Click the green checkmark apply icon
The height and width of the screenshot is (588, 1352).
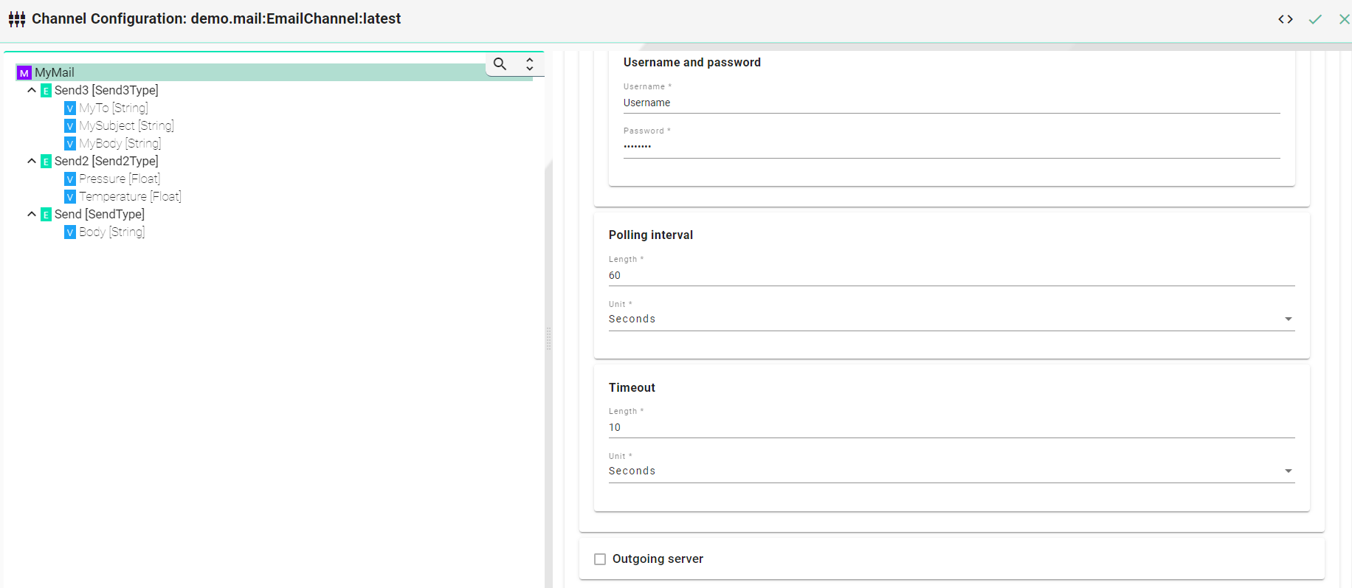tap(1315, 19)
